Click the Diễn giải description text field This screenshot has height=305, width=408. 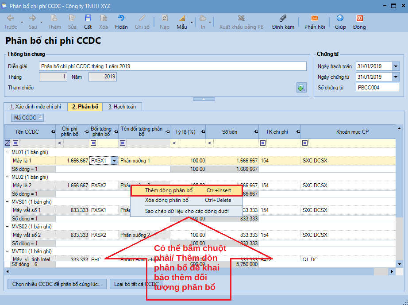coord(173,66)
